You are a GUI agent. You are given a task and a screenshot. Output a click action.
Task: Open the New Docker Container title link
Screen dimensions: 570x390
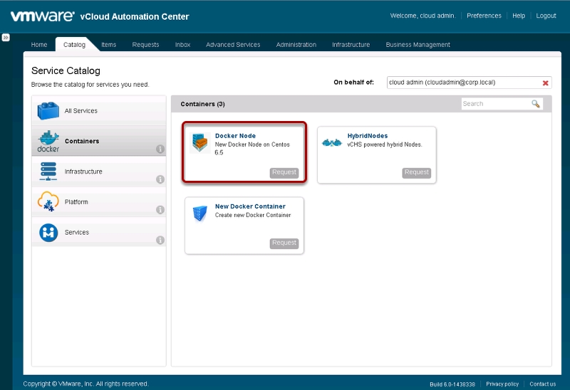pyautogui.click(x=250, y=206)
